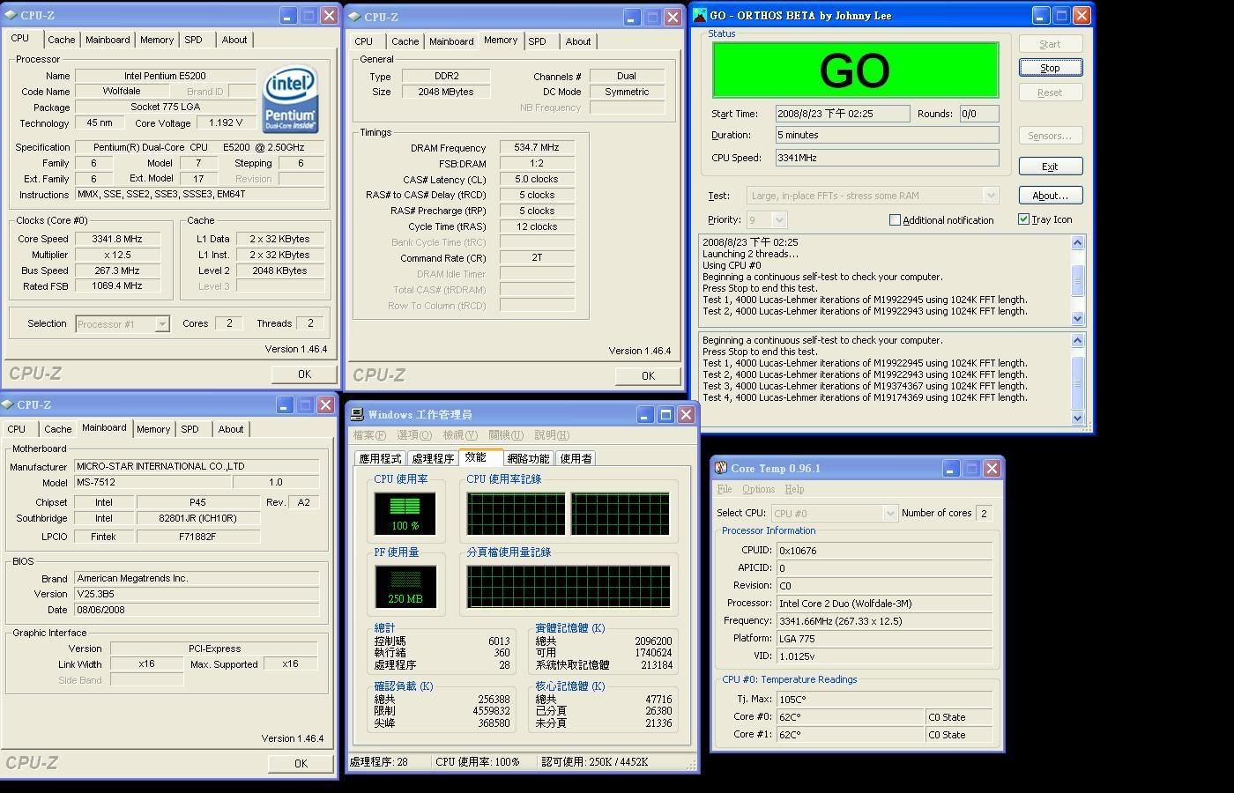Switch to Mainboard tab in CPU-Z processor window
The height and width of the screenshot is (793, 1234).
(108, 40)
